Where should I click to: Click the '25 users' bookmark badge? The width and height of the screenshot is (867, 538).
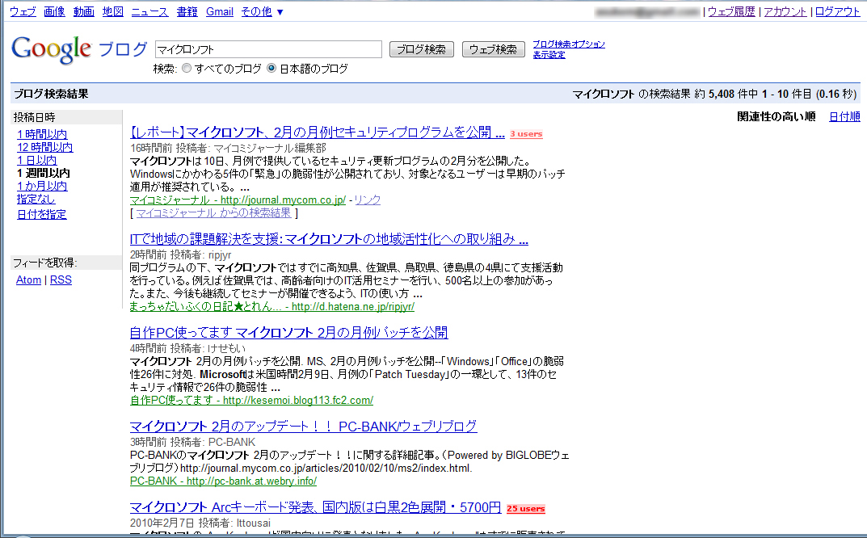tap(526, 509)
